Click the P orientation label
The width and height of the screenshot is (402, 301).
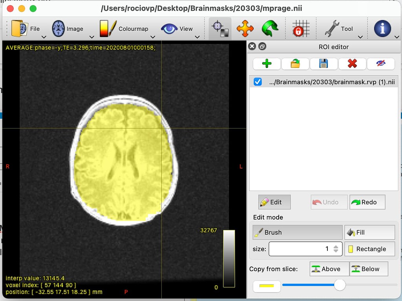click(x=126, y=292)
